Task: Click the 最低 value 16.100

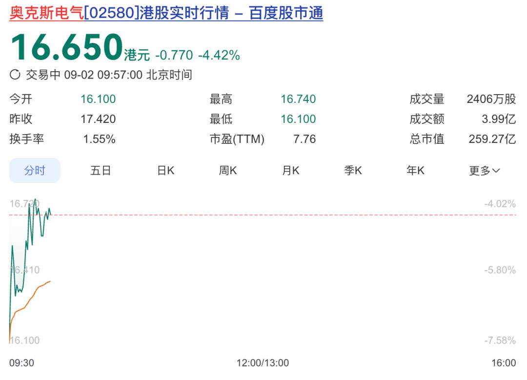Action: pyautogui.click(x=298, y=119)
